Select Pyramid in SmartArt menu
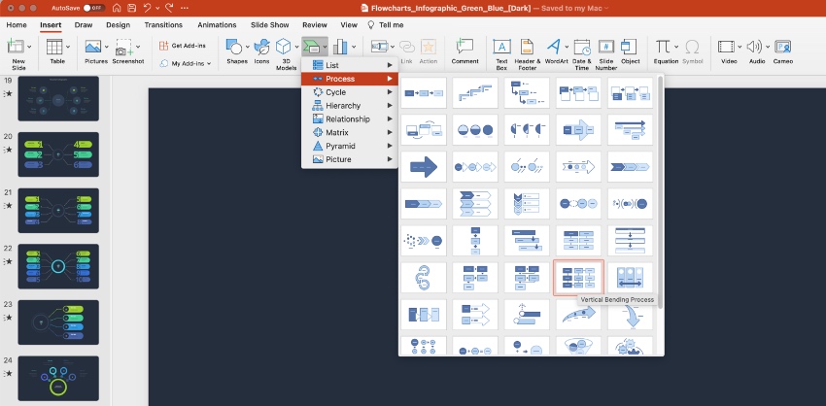Viewport: 826px width, 406px height. point(350,146)
